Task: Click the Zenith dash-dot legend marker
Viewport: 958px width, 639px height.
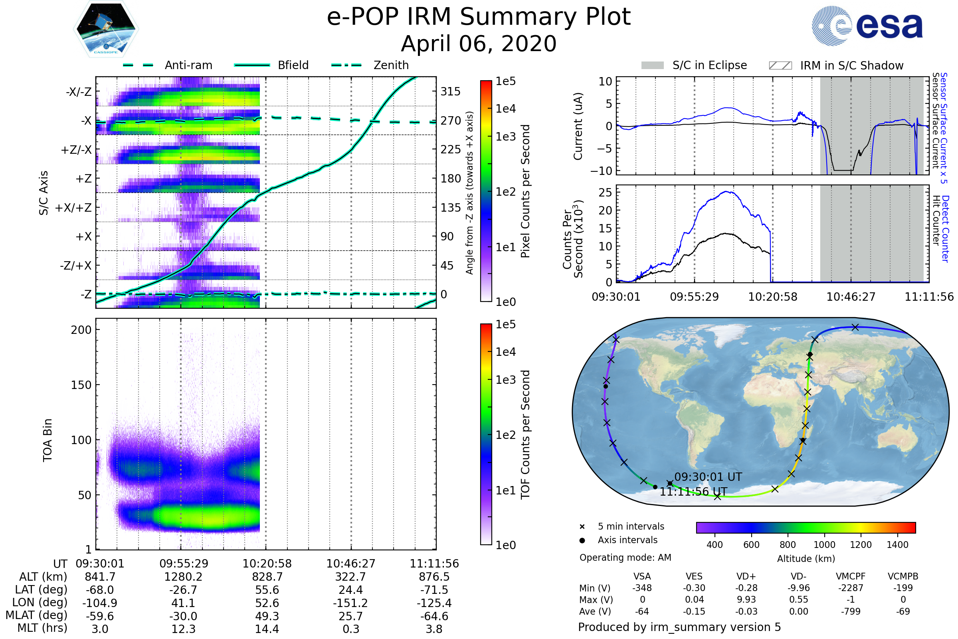Action: 346,65
